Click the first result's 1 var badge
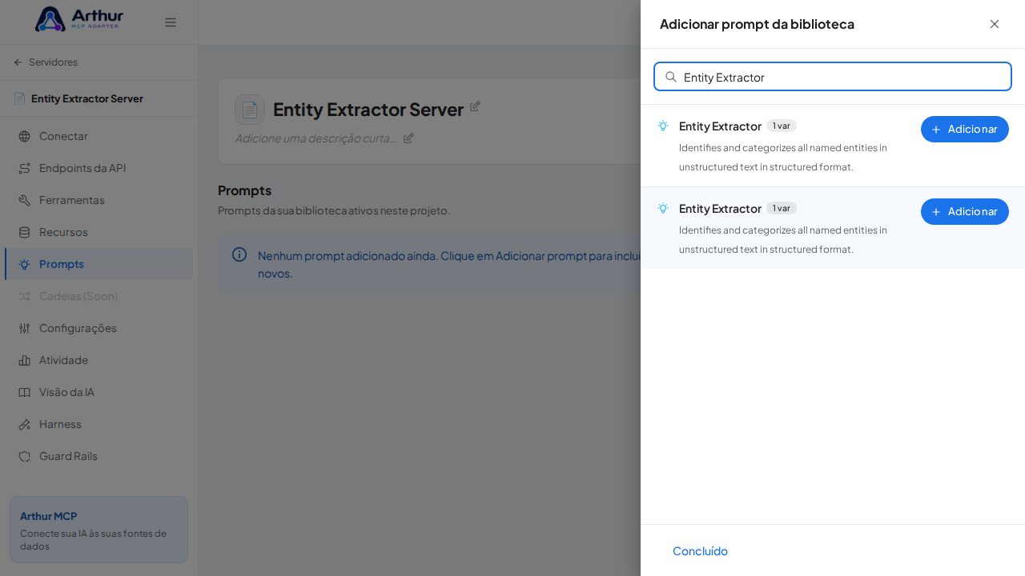The height and width of the screenshot is (576, 1025). pyautogui.click(x=782, y=126)
